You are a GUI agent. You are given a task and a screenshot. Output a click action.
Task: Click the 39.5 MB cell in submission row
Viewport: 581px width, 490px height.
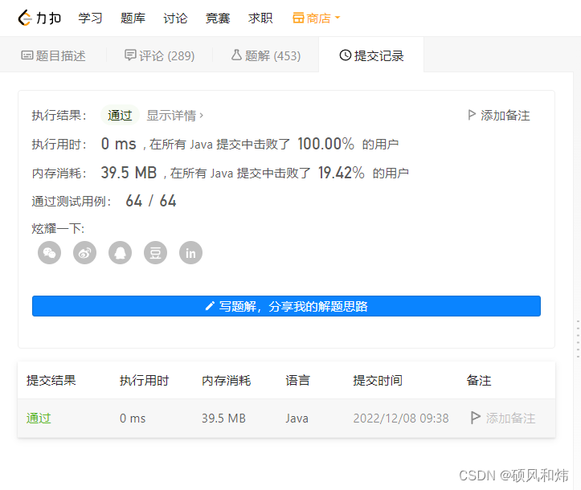(x=224, y=419)
